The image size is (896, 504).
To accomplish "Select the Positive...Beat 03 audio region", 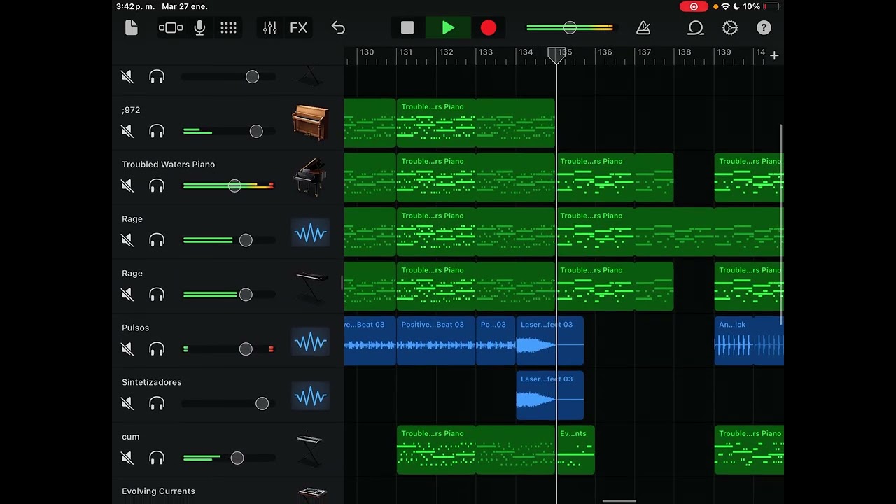I will coord(436,341).
